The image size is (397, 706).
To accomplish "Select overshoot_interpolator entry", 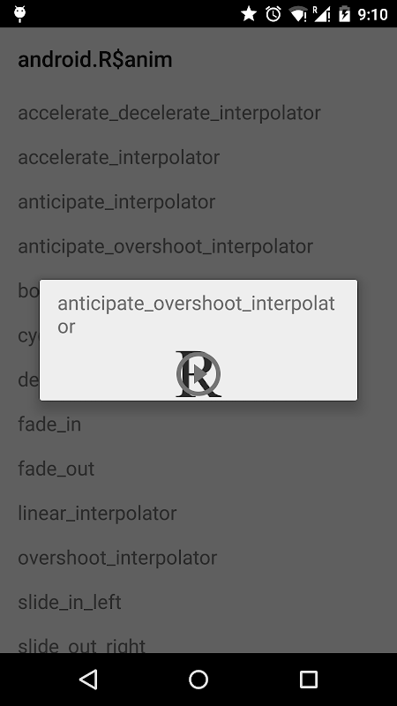I will pyautogui.click(x=198, y=558).
